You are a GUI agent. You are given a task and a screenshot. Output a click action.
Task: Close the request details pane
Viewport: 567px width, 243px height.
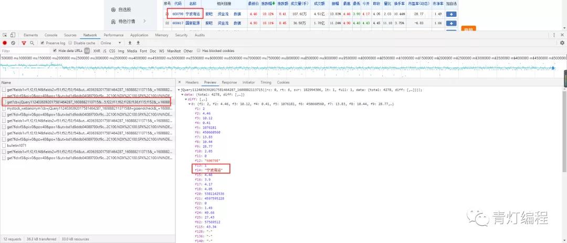pos(180,82)
